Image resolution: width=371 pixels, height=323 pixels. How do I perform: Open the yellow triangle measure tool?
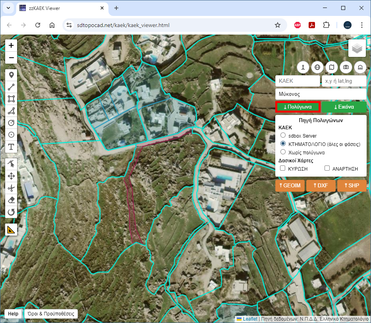click(11, 230)
